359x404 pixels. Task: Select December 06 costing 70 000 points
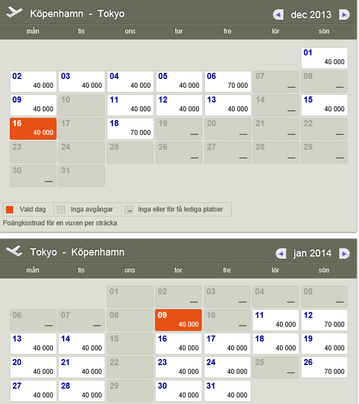[x=227, y=81]
